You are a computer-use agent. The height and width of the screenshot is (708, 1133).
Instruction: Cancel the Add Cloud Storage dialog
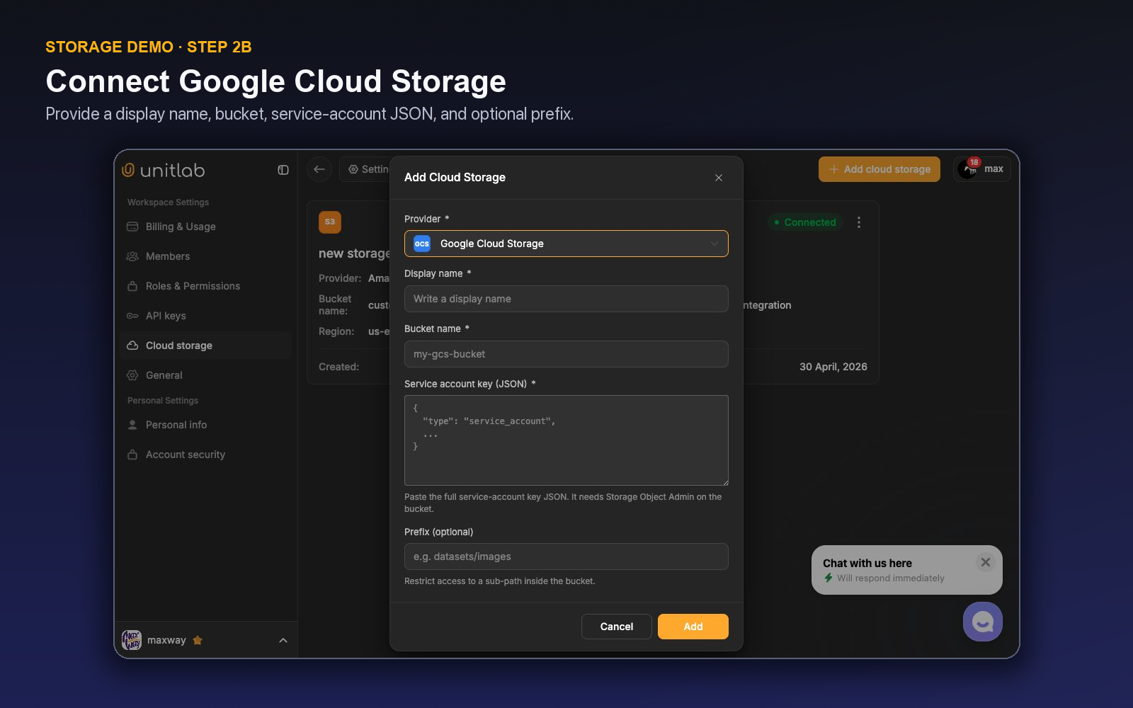[x=616, y=627]
